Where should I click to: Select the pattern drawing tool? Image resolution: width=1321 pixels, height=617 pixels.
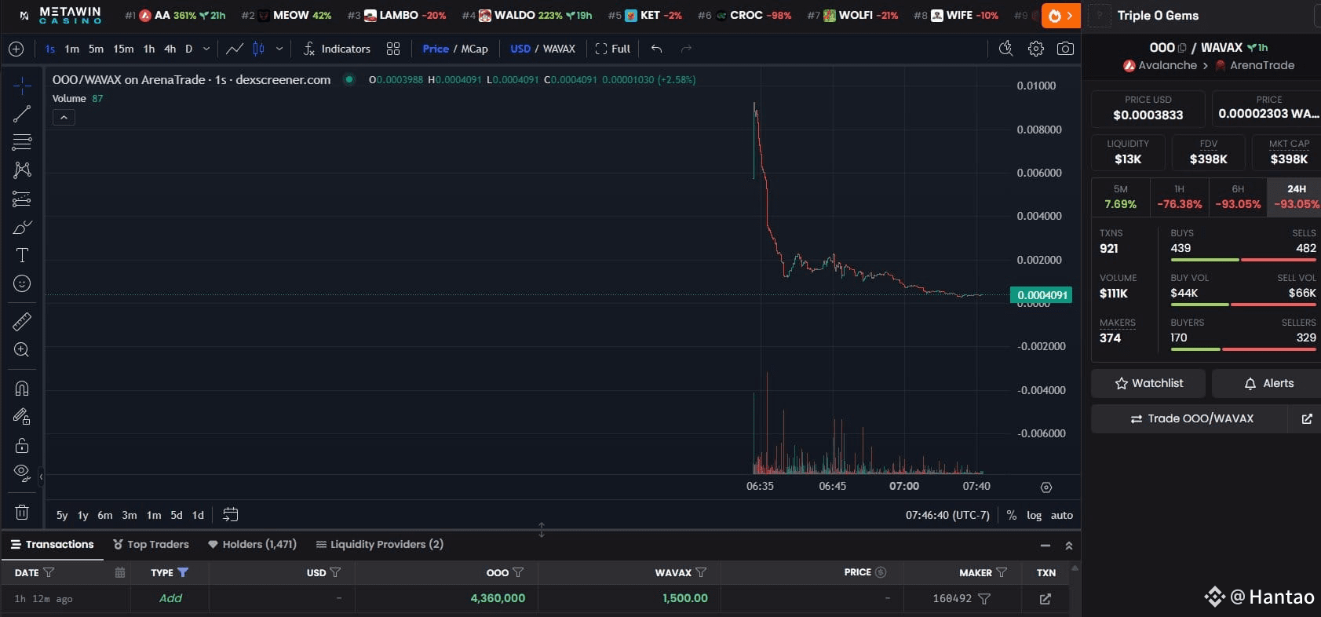coord(22,170)
